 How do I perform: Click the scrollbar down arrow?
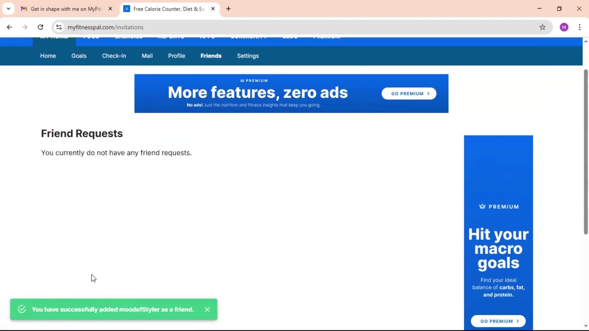tap(586, 326)
